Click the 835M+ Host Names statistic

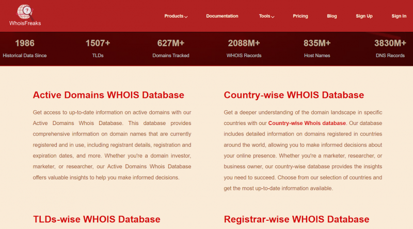317,48
